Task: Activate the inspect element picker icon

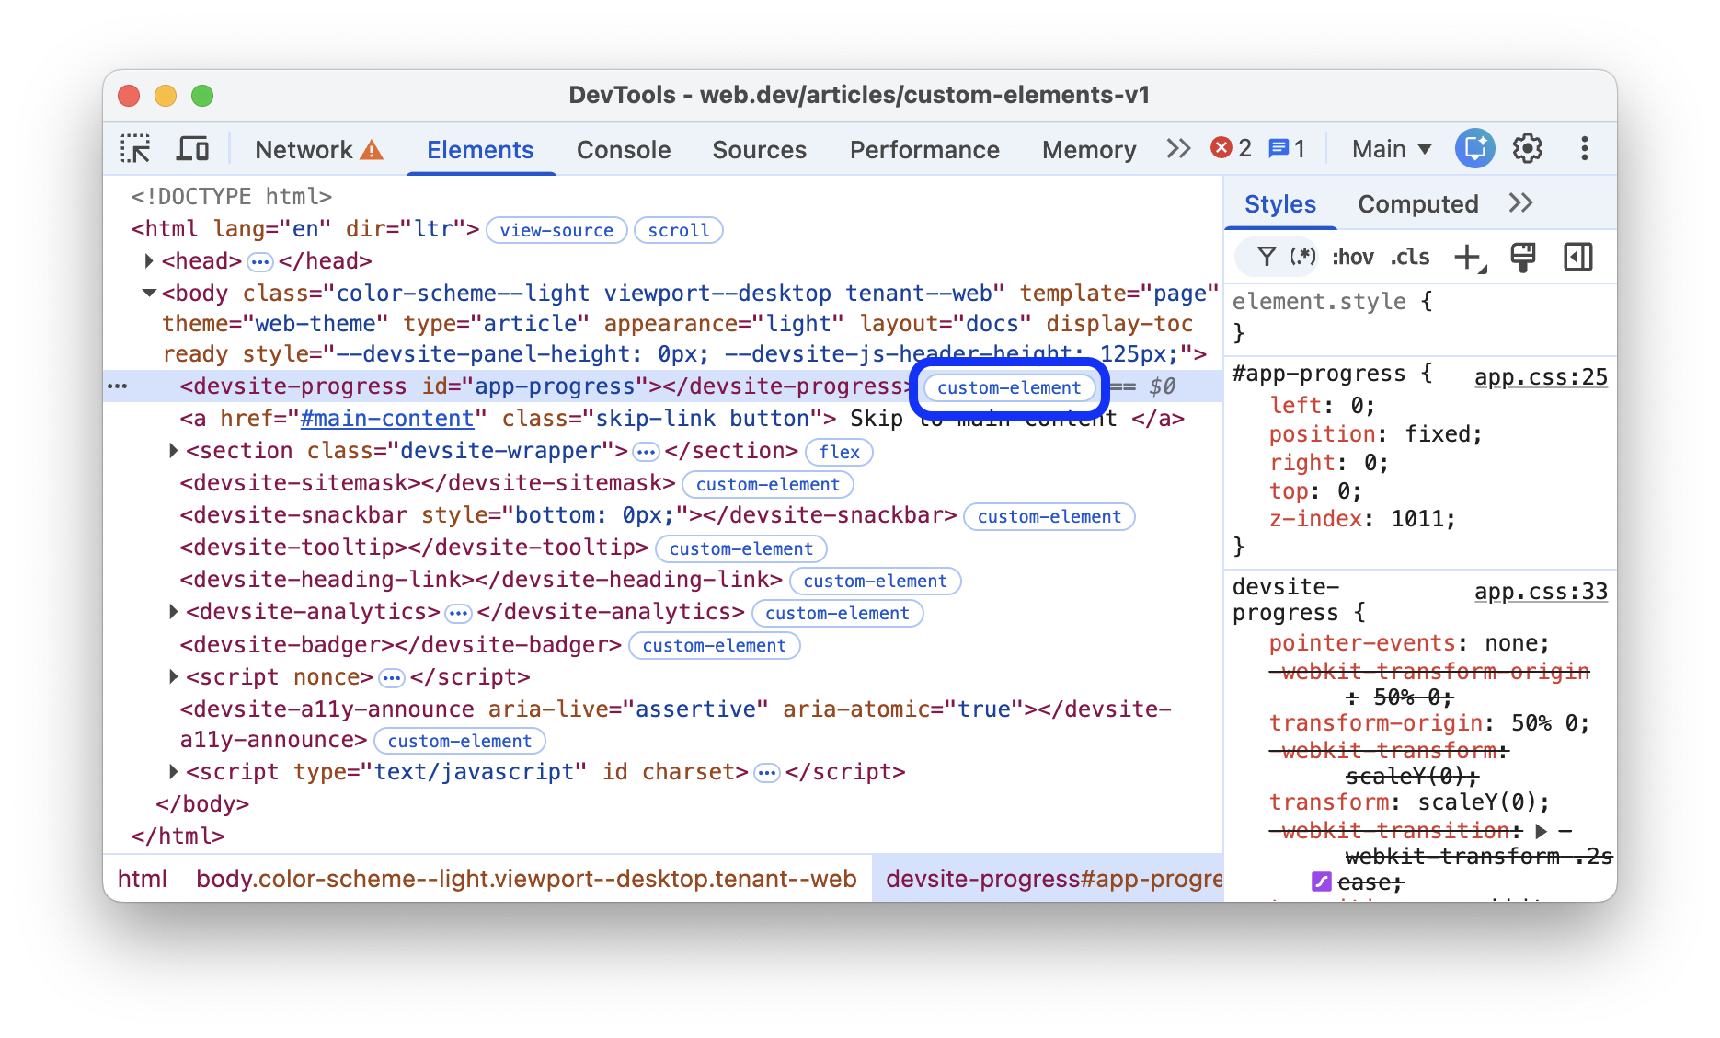Action: 135,149
